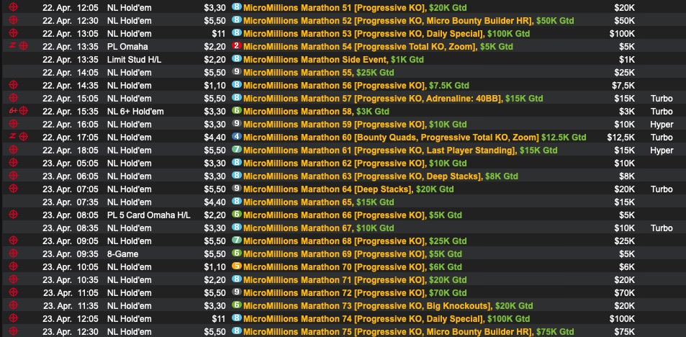
Task: Open Marathon 63 Deep Stacks tournament
Action: [381, 176]
